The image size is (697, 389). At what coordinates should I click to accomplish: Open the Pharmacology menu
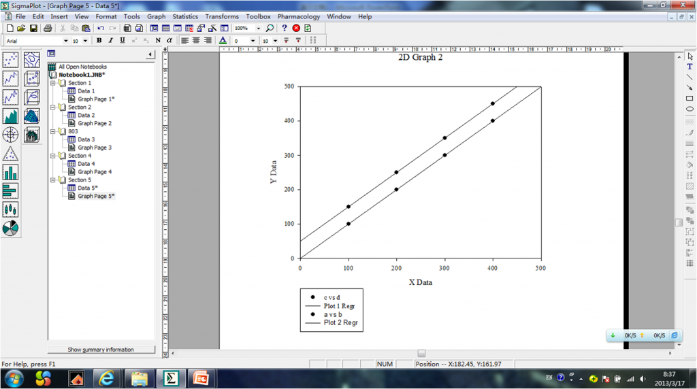299,16
